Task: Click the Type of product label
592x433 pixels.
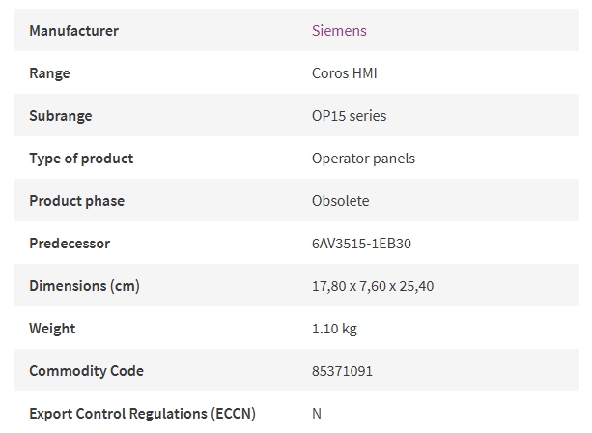Action: (x=81, y=159)
